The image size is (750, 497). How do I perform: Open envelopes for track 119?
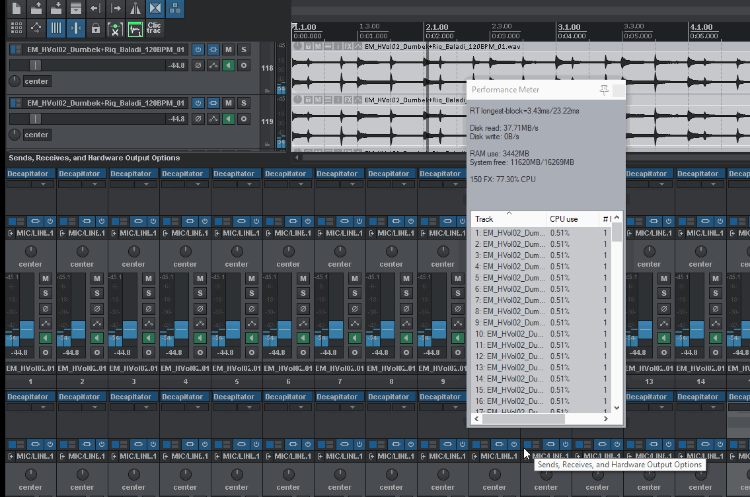213,119
